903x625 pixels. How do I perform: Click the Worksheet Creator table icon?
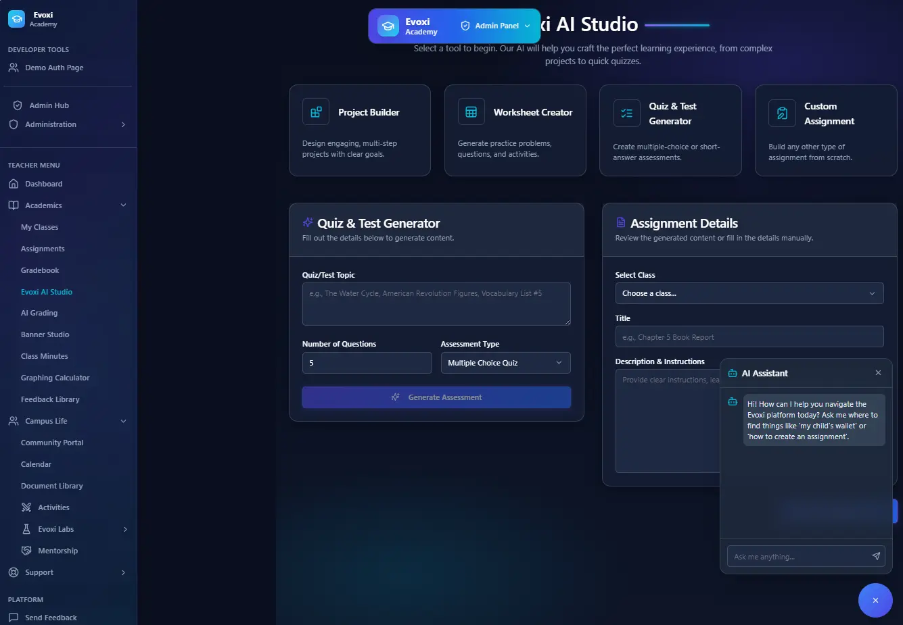(x=471, y=112)
